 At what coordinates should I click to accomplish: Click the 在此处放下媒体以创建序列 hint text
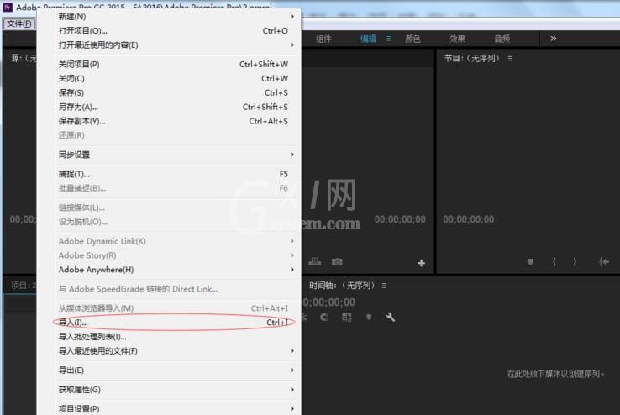click(x=555, y=374)
